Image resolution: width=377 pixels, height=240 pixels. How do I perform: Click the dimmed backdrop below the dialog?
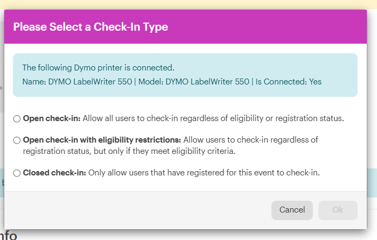[188, 235]
